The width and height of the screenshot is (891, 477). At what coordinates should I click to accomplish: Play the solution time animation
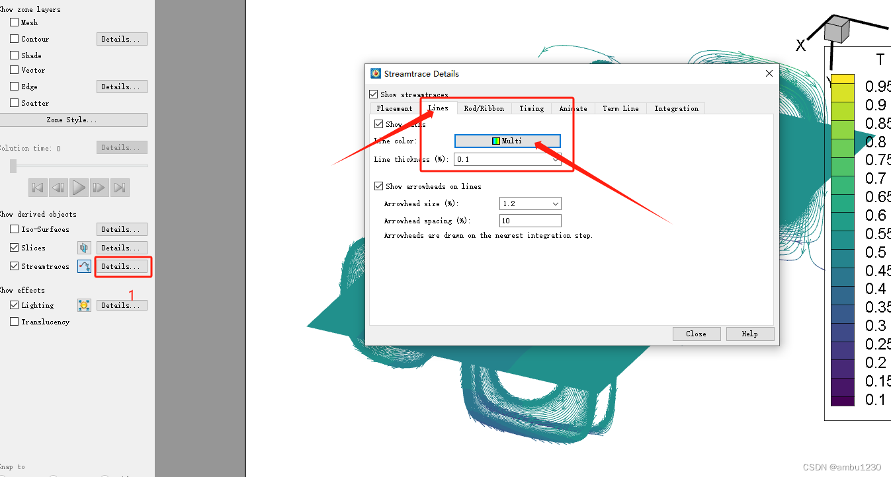click(x=79, y=188)
